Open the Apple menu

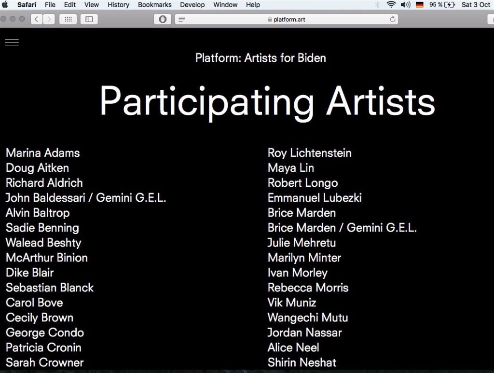(5, 5)
